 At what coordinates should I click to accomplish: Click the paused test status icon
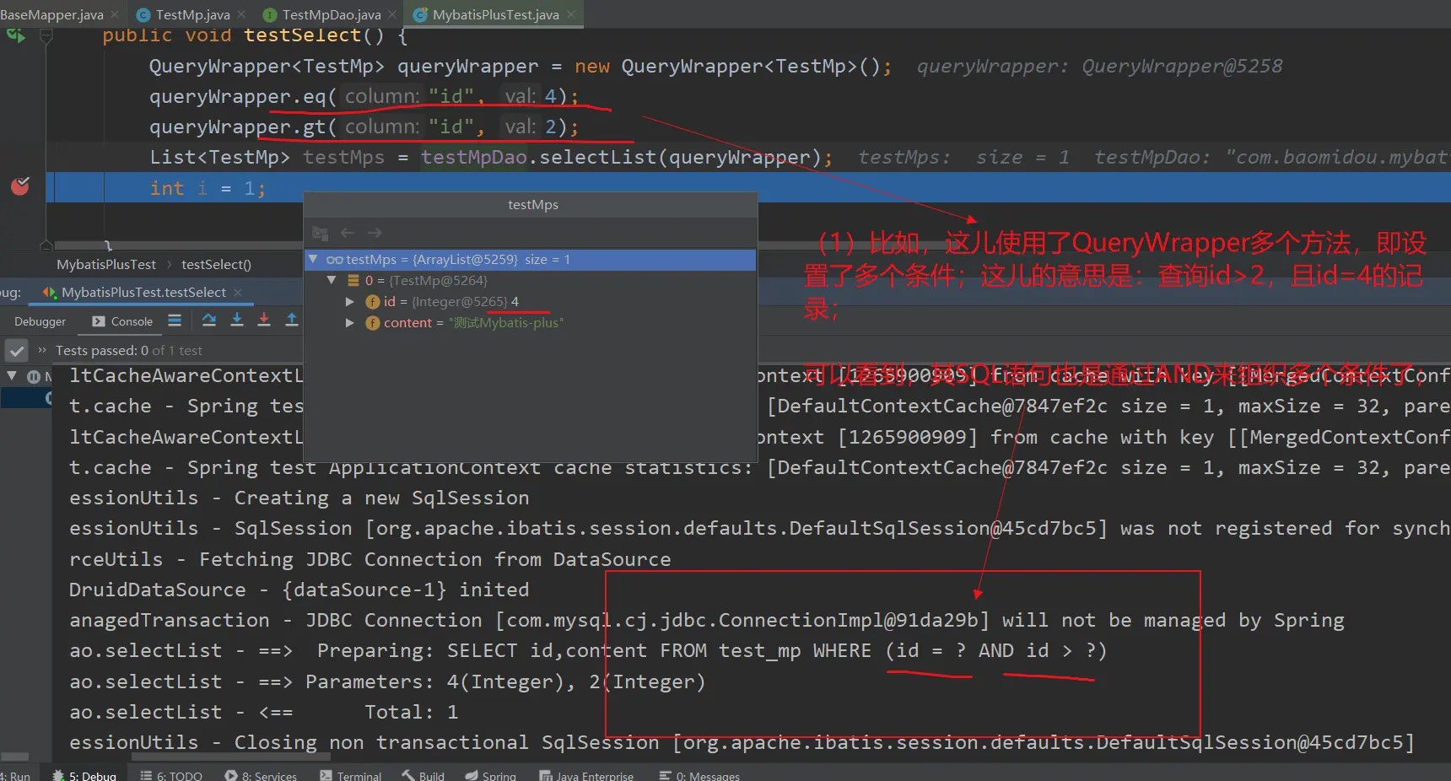coord(34,376)
